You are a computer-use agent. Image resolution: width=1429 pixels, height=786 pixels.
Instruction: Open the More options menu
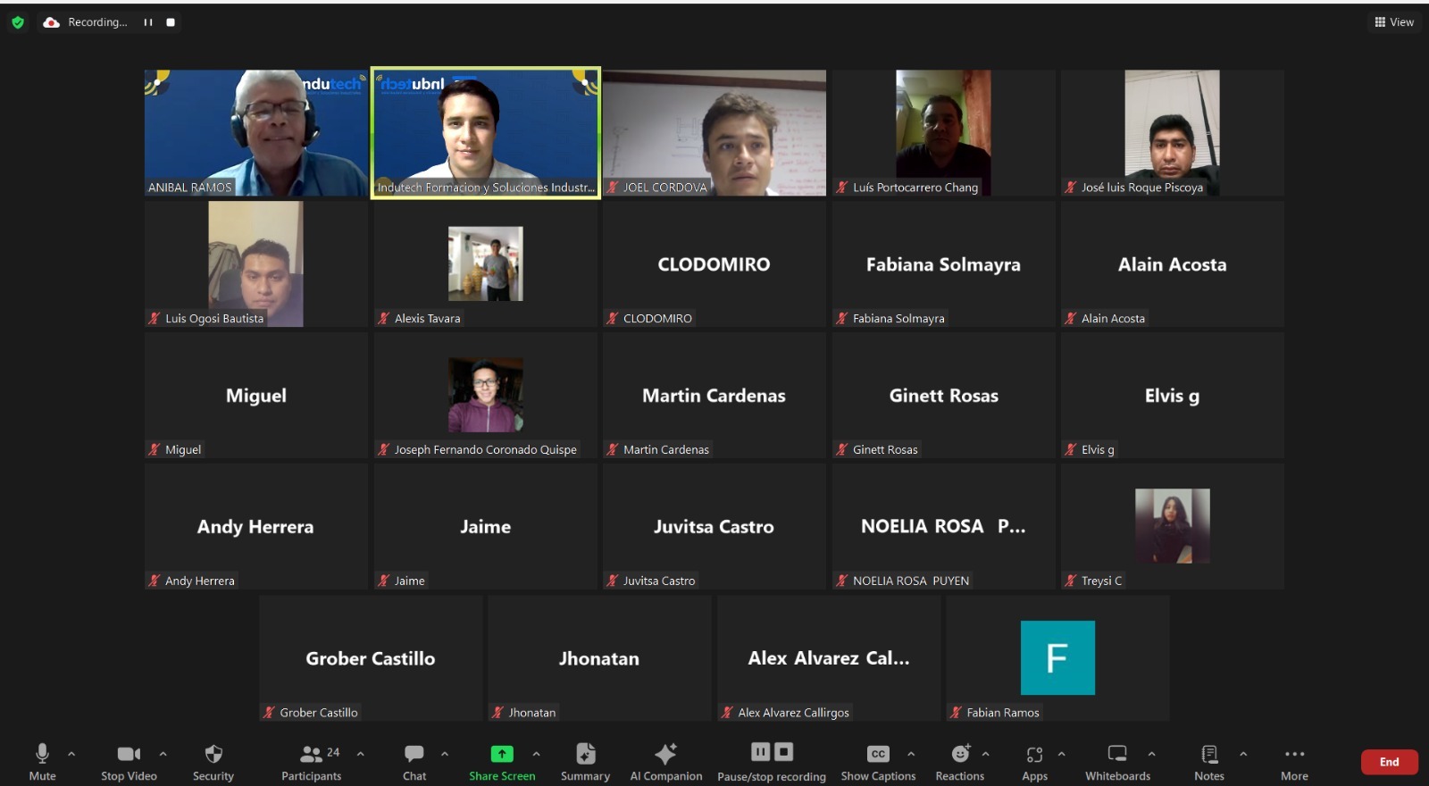point(1294,761)
